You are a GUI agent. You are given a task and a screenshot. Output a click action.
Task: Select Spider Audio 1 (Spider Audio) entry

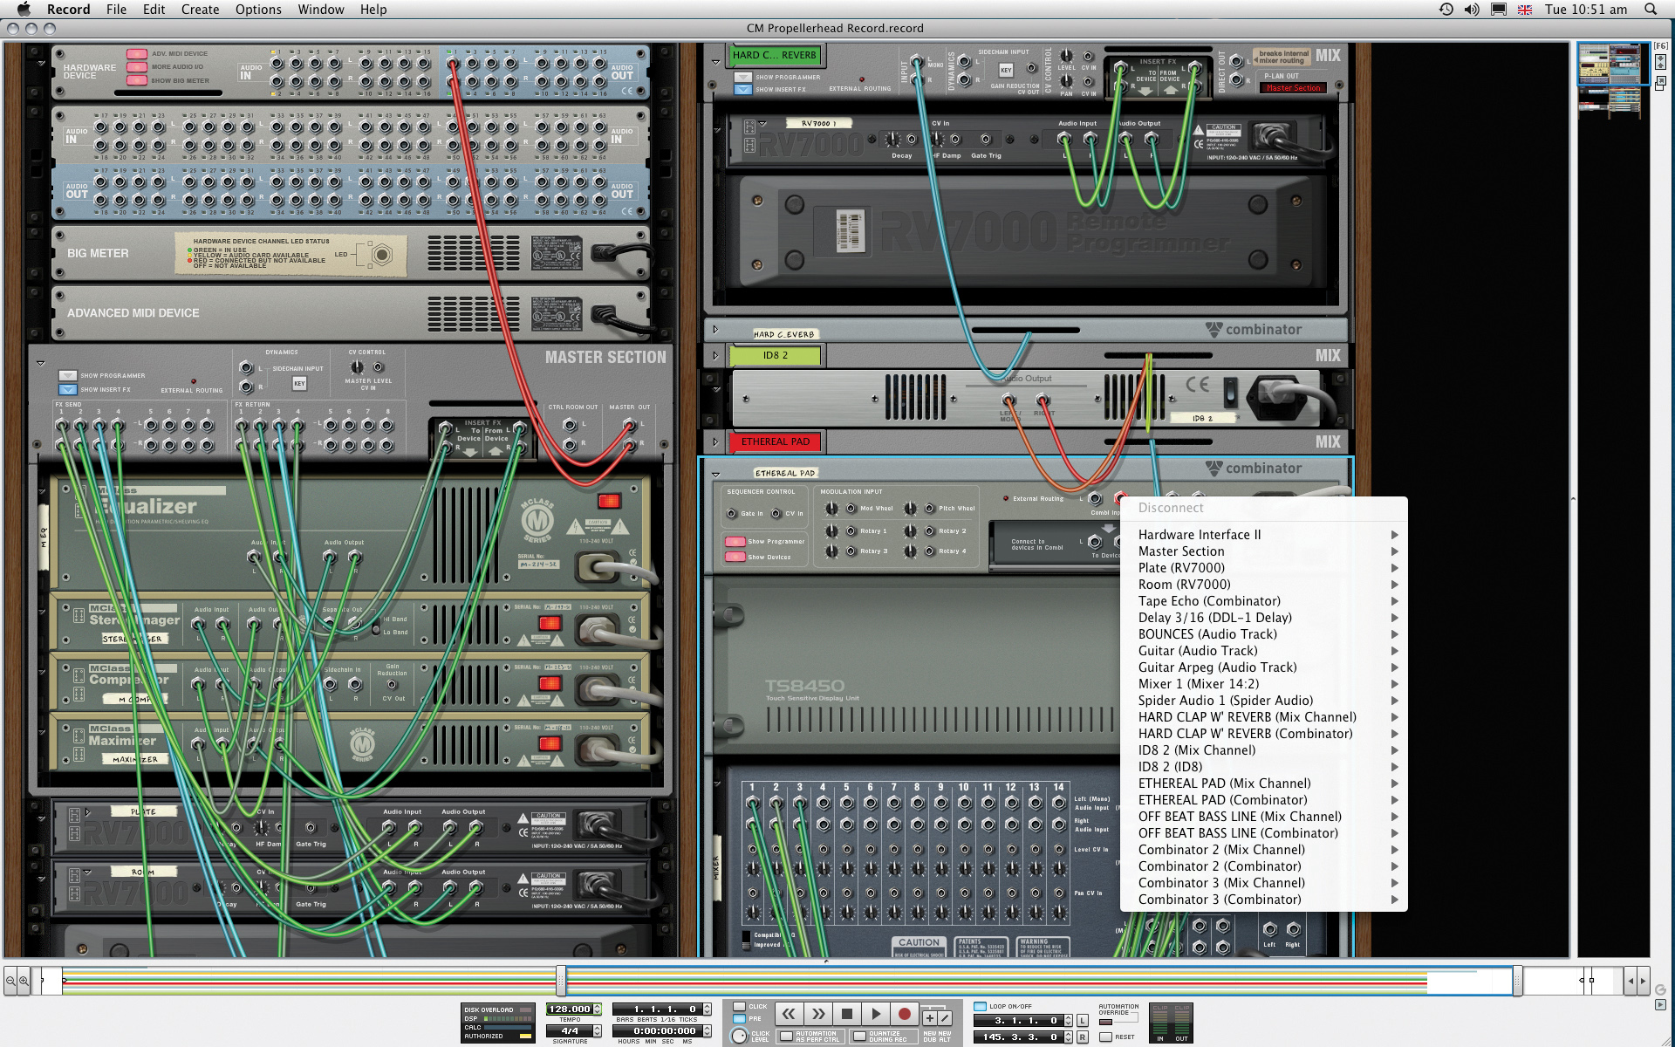point(1263,701)
